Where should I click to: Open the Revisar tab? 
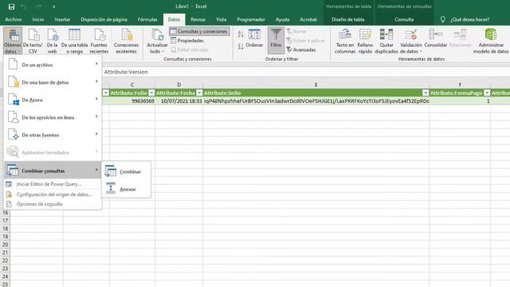[198, 19]
